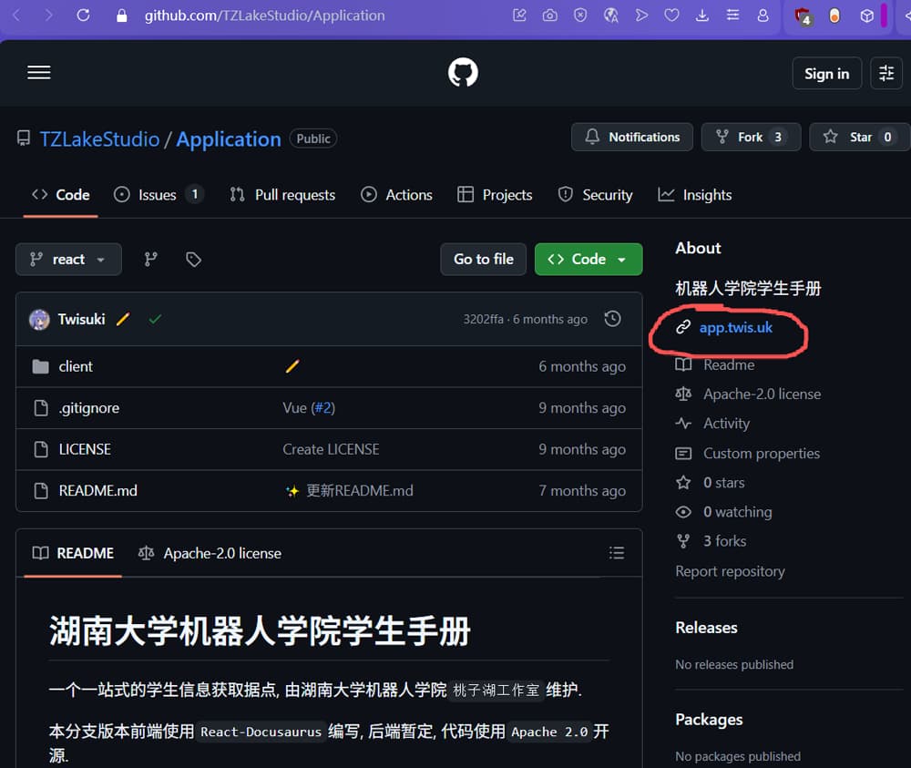Screen dimensions: 911x768
Task: Click Twisuki's avatar image
Action: coord(39,320)
